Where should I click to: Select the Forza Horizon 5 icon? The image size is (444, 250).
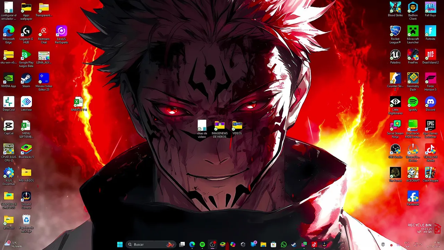click(430, 82)
